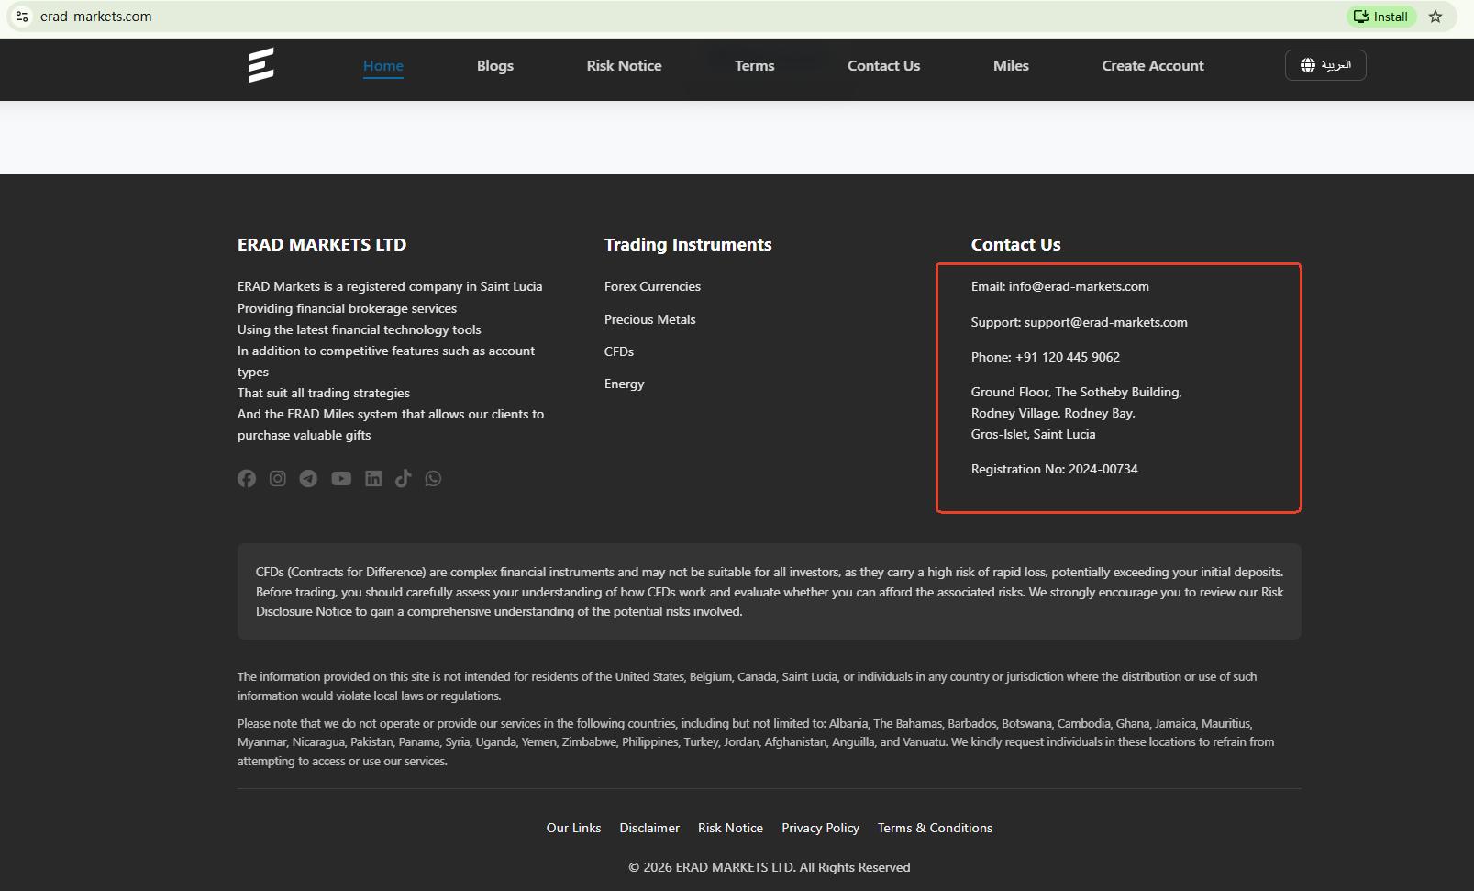Open the Precious Metals link
Screen dimensions: 1474x891
click(x=649, y=319)
